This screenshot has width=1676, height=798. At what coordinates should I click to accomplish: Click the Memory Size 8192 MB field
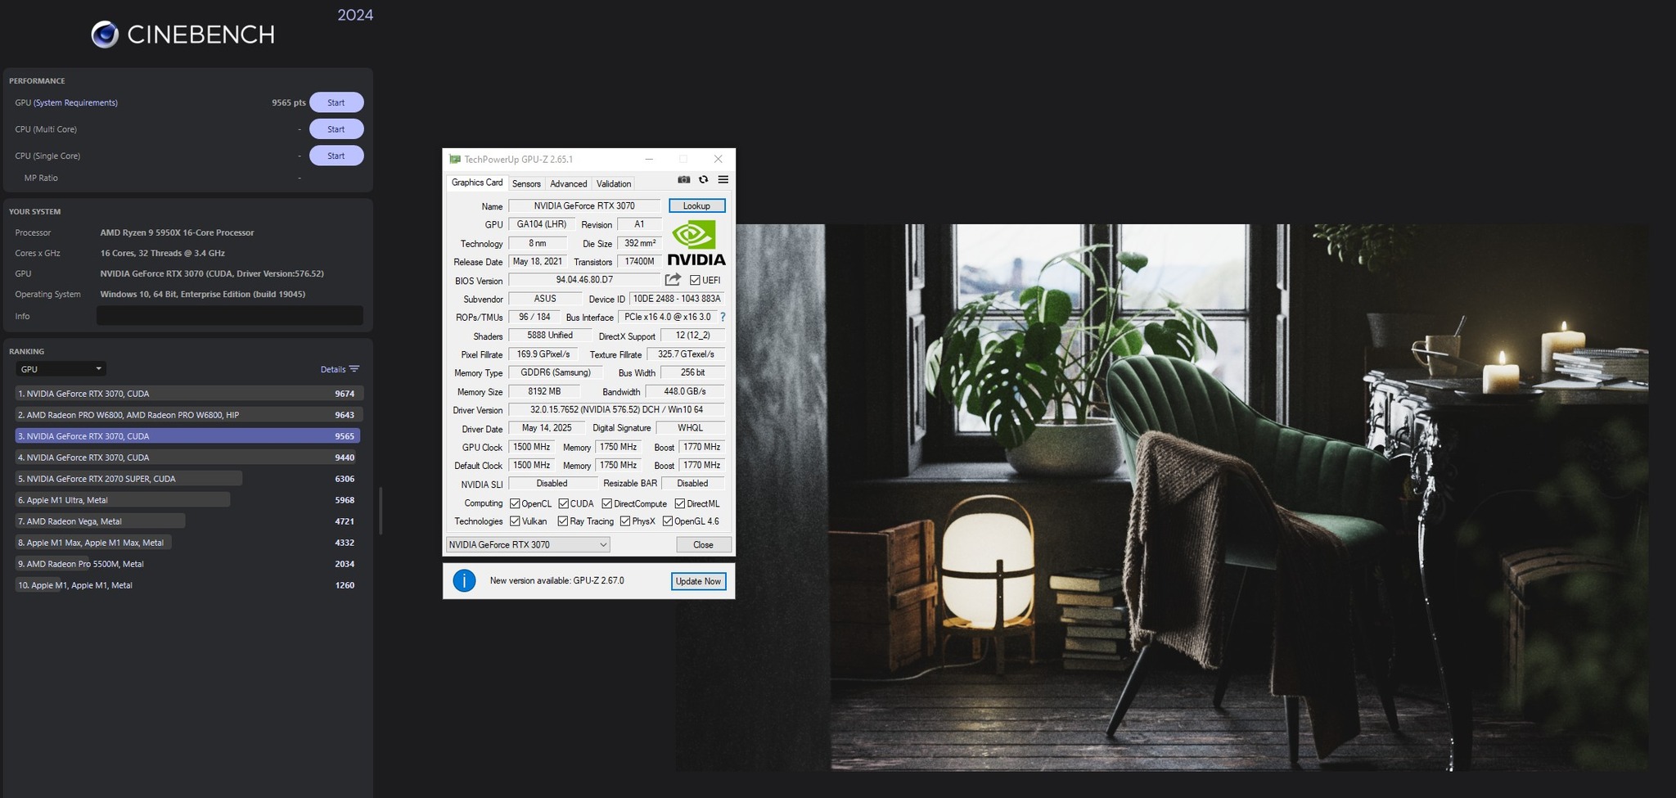click(x=544, y=391)
